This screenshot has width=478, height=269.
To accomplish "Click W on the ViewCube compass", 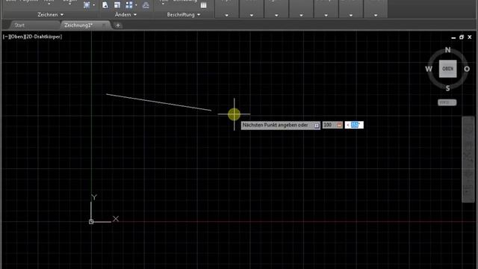I will click(x=429, y=69).
